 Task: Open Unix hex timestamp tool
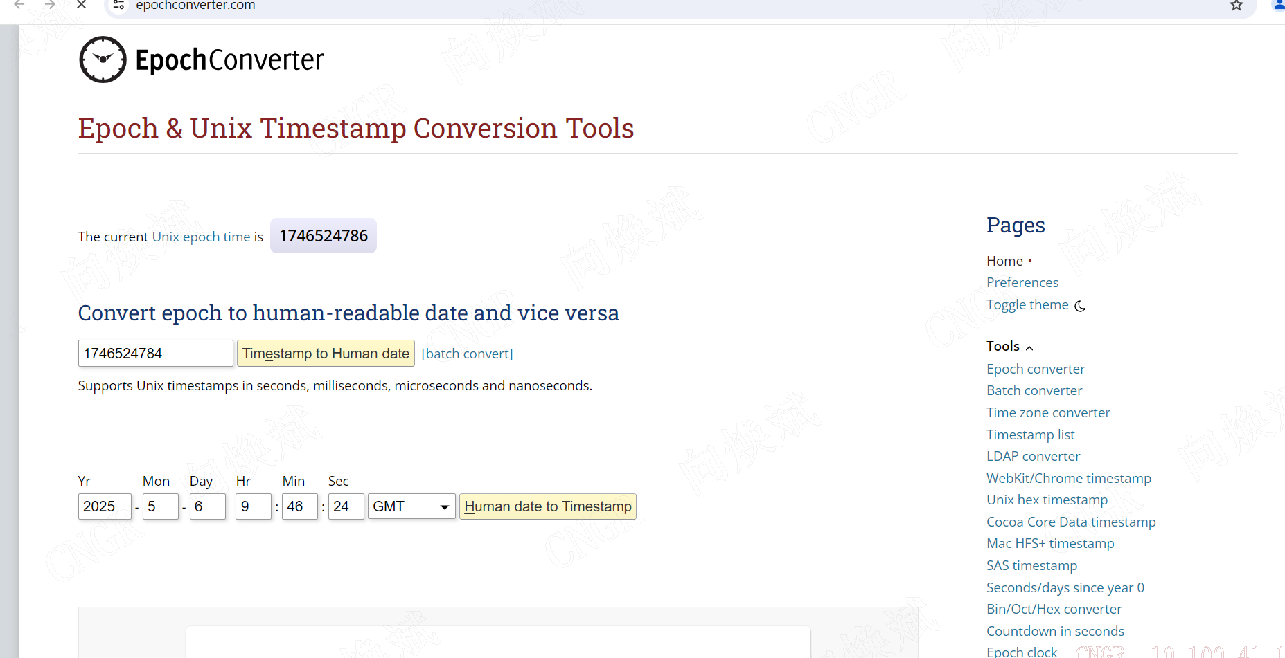click(1047, 500)
